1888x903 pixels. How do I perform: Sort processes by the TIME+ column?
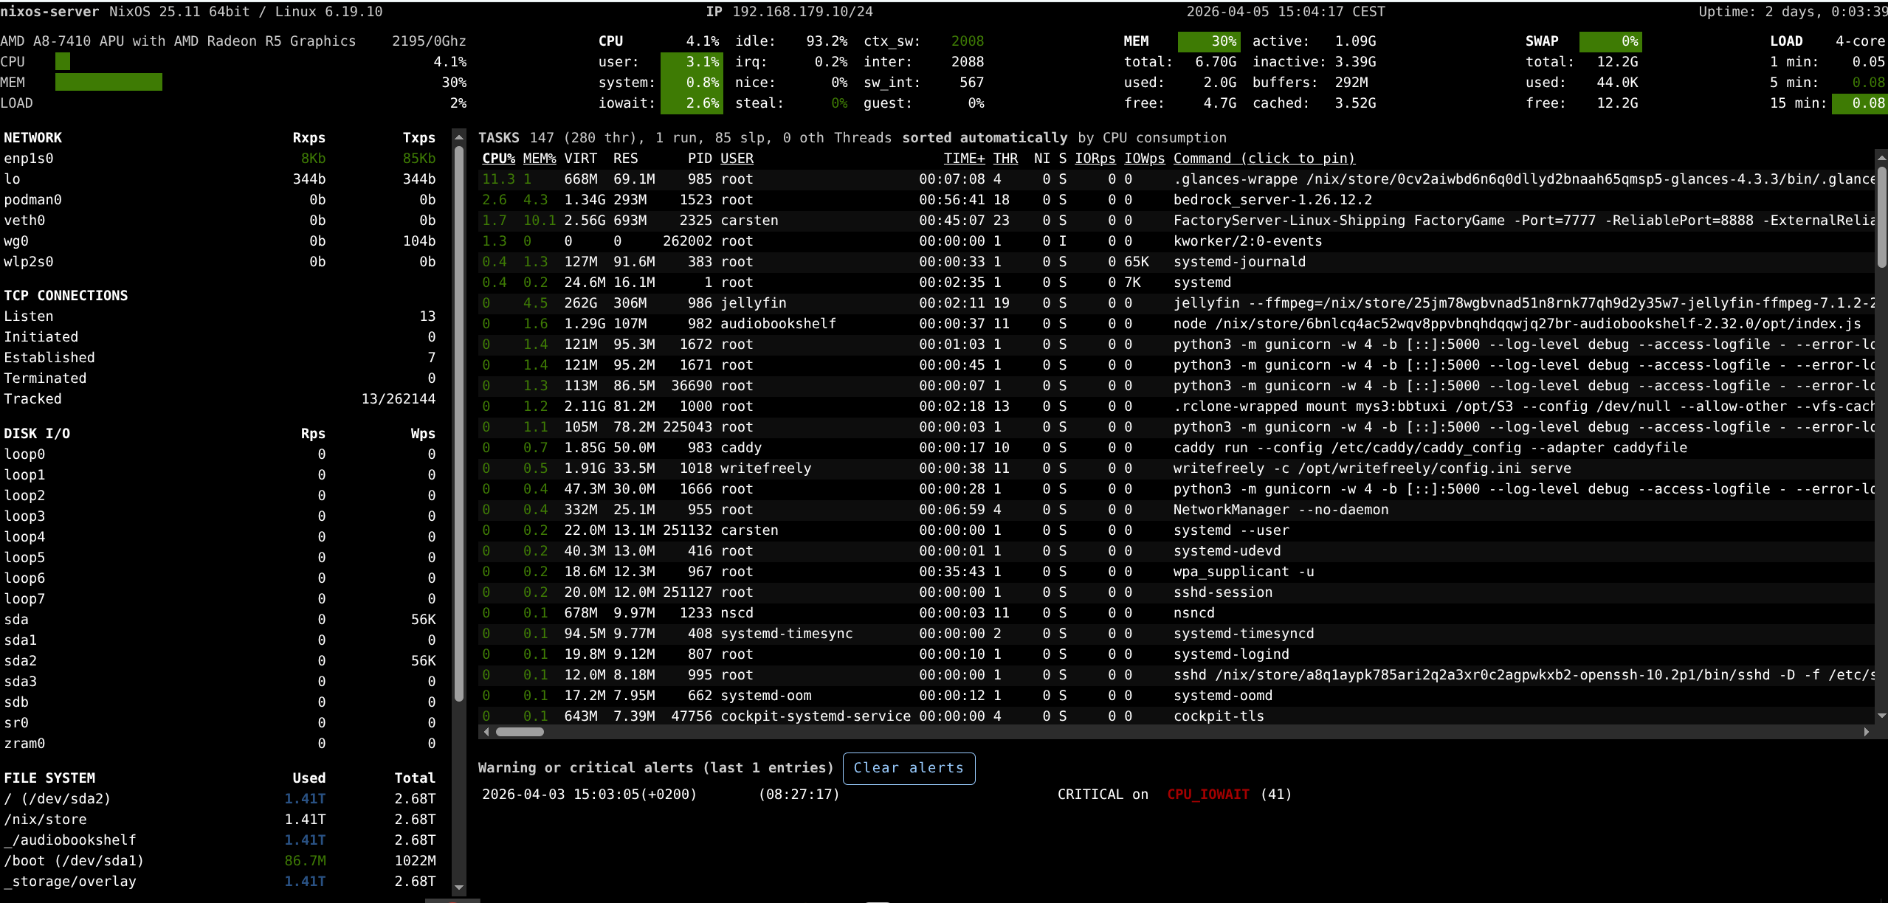point(965,158)
